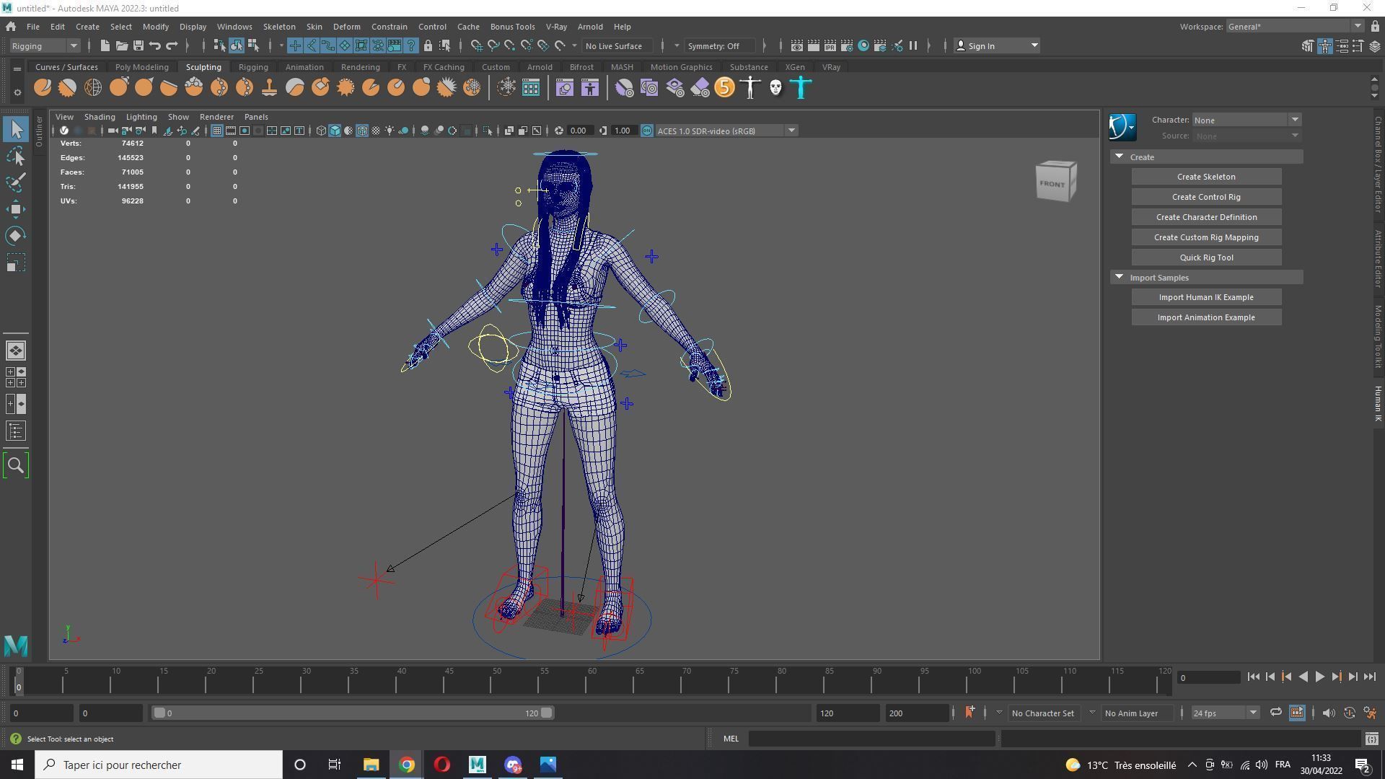Click the undo arrow in status line

[x=155, y=45]
